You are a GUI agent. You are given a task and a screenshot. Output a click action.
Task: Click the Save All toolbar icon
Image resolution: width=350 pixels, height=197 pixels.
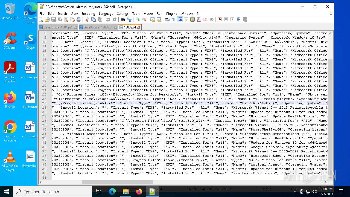pos(60,19)
